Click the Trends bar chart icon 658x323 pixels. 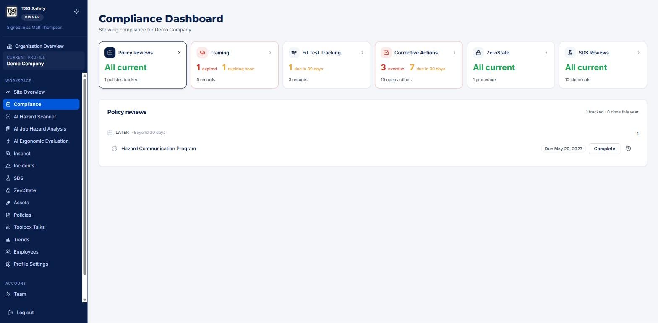(x=8, y=240)
